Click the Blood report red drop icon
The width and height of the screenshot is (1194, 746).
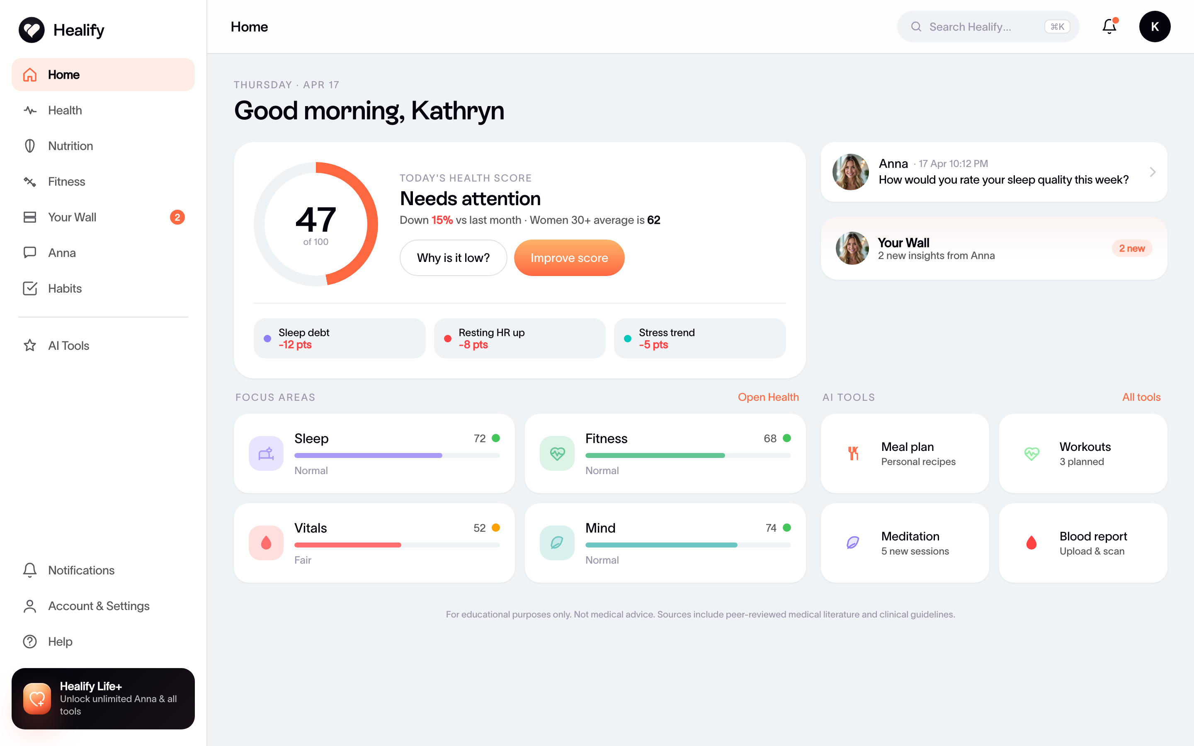pos(1031,543)
